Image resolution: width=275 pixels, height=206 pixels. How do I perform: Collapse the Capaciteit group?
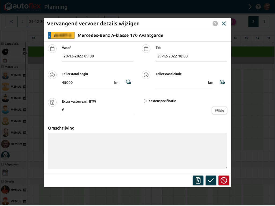[3, 44]
